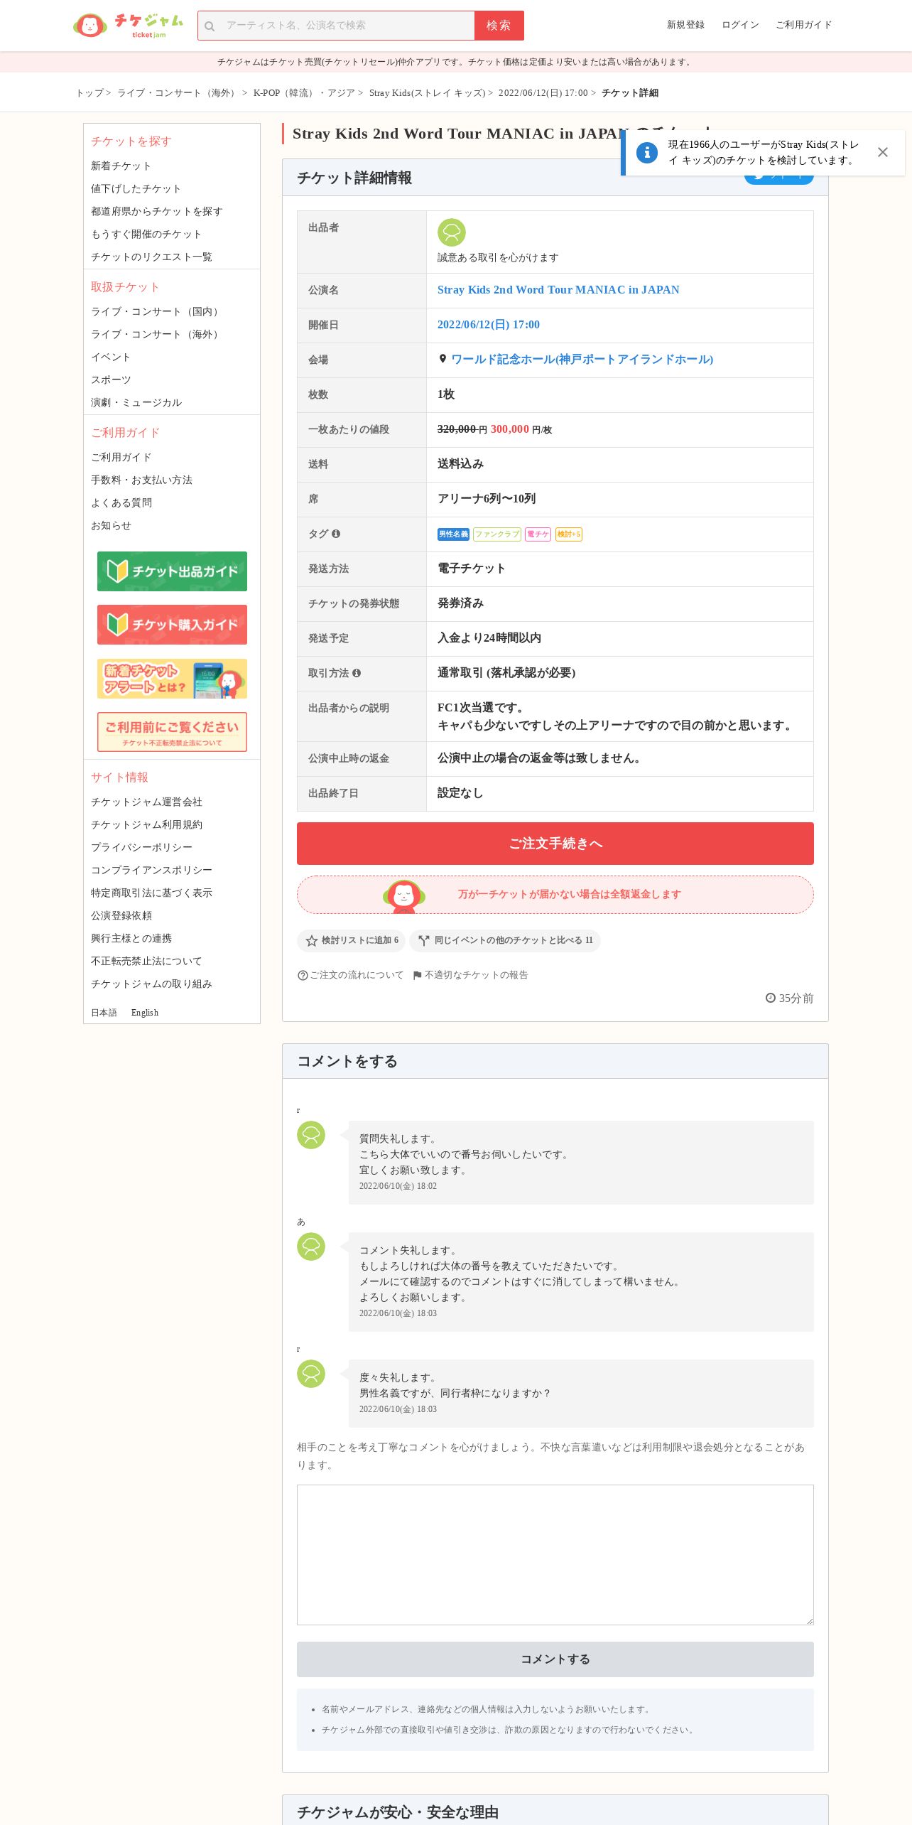Click the mascot in refund guarantee banner
This screenshot has width=912, height=1825.
tap(403, 895)
